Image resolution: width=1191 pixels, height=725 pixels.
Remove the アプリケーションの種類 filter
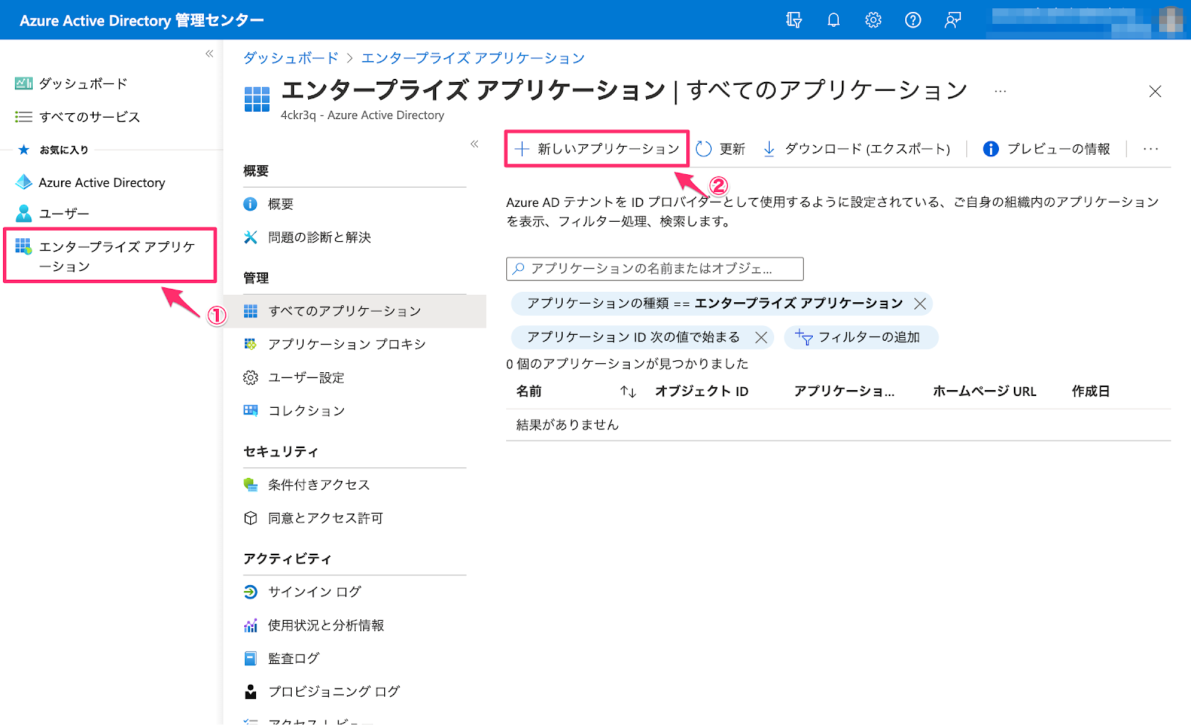920,304
